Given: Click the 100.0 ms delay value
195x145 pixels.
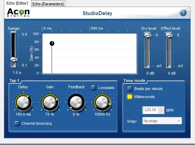Looking at the screenshot, I should click(23, 114).
